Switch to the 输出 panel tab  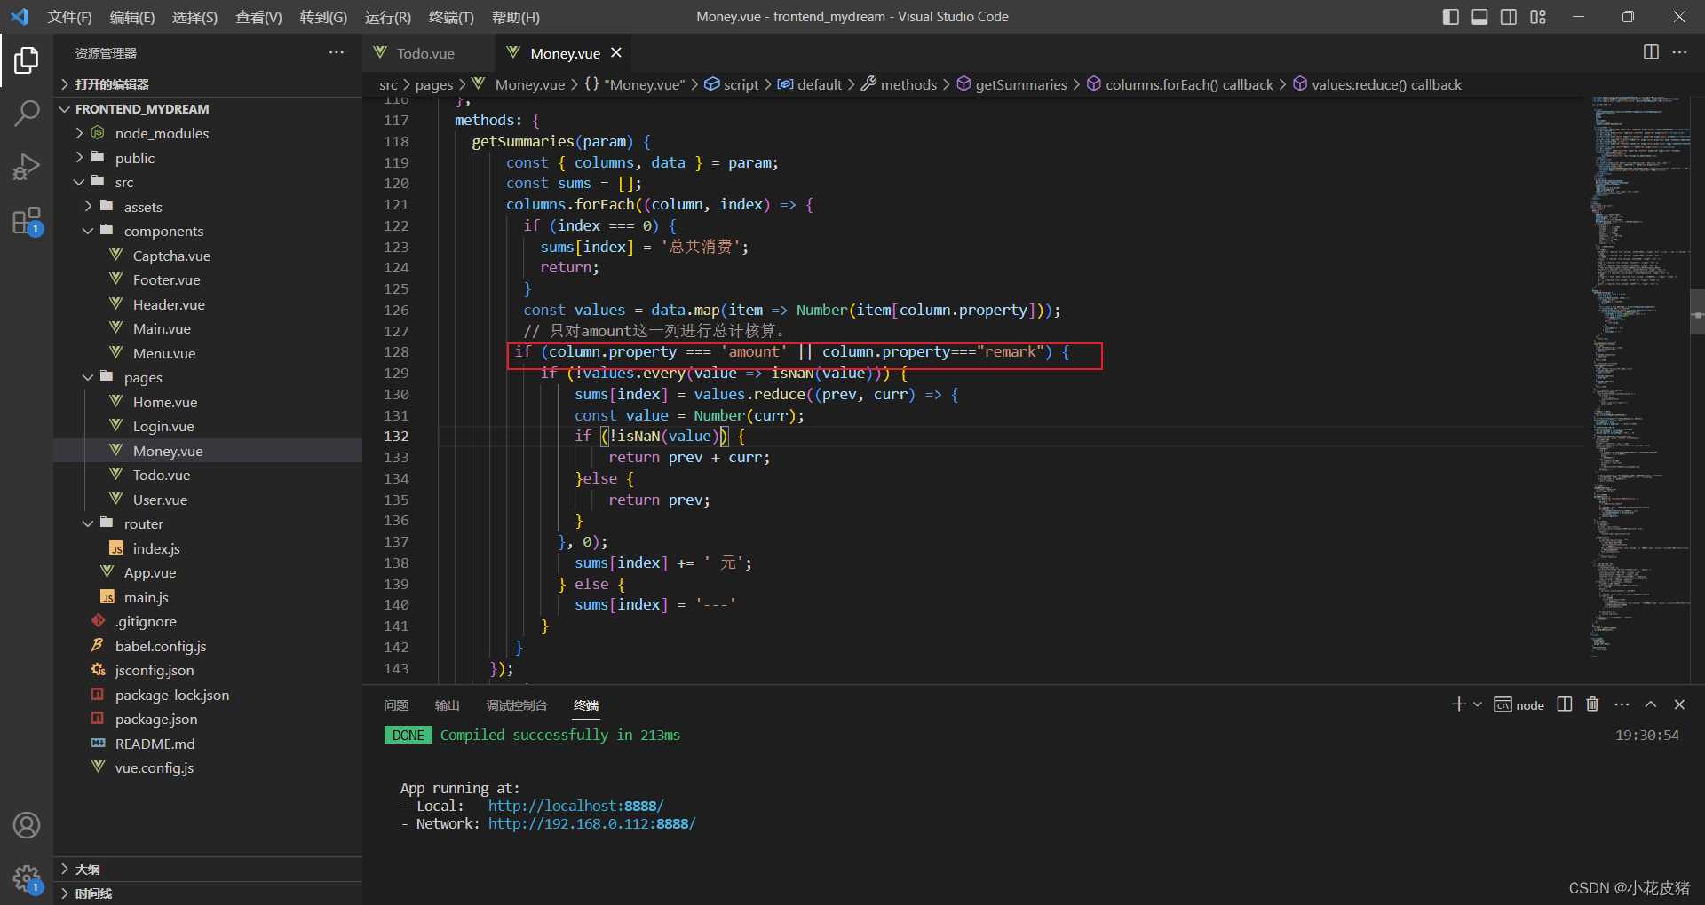click(x=448, y=705)
